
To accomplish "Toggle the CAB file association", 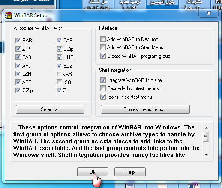I will pos(18,57).
